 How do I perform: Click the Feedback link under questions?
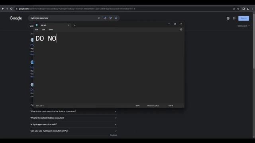[114, 135]
